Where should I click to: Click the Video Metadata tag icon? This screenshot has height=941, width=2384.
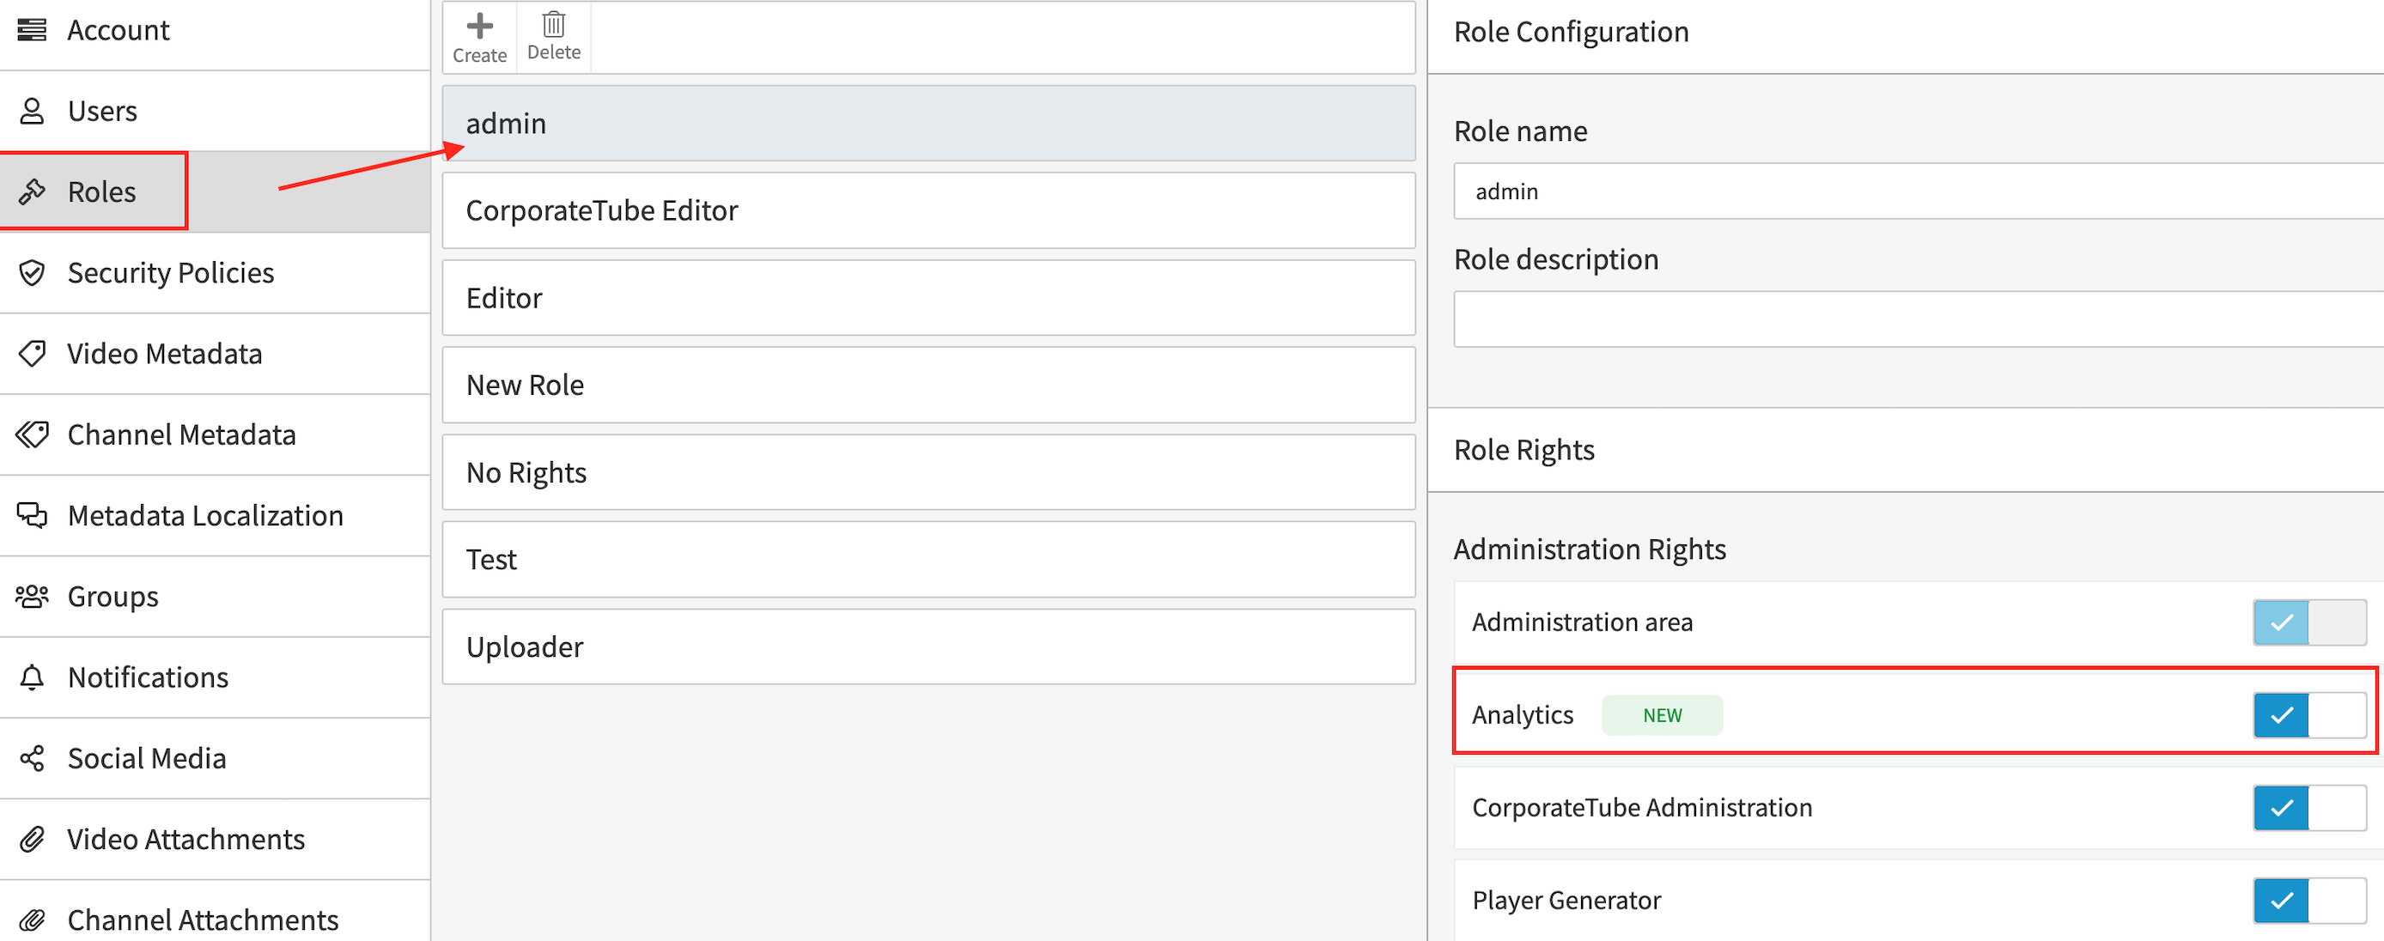point(33,354)
